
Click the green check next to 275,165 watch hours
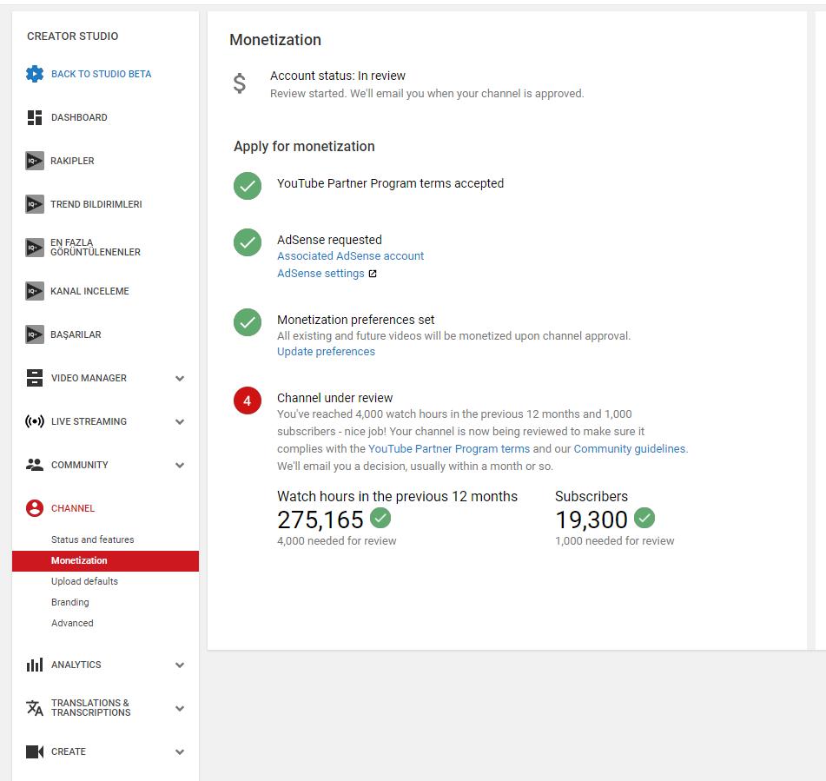pos(381,518)
